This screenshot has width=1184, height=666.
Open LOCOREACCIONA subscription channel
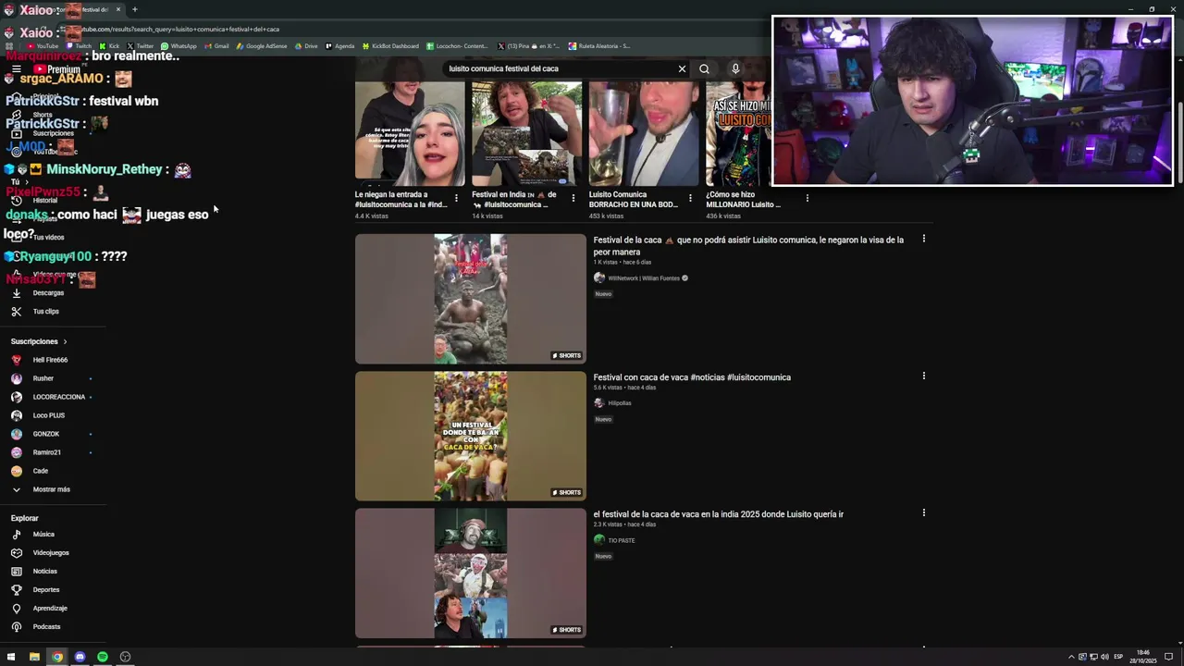click(x=58, y=397)
